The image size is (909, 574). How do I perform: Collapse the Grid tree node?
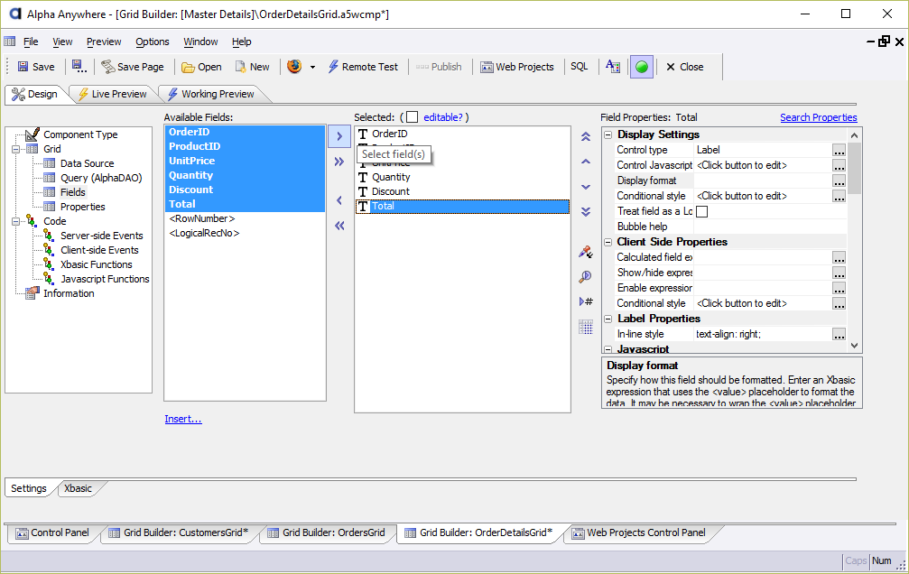coord(15,149)
